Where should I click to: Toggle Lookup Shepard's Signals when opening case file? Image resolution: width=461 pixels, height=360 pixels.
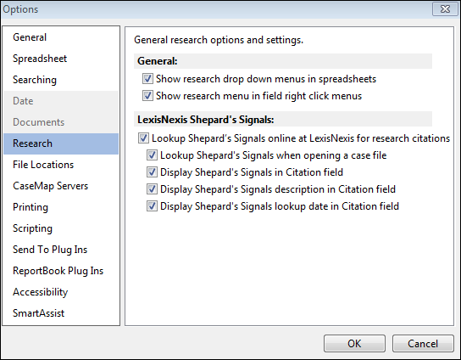[152, 155]
